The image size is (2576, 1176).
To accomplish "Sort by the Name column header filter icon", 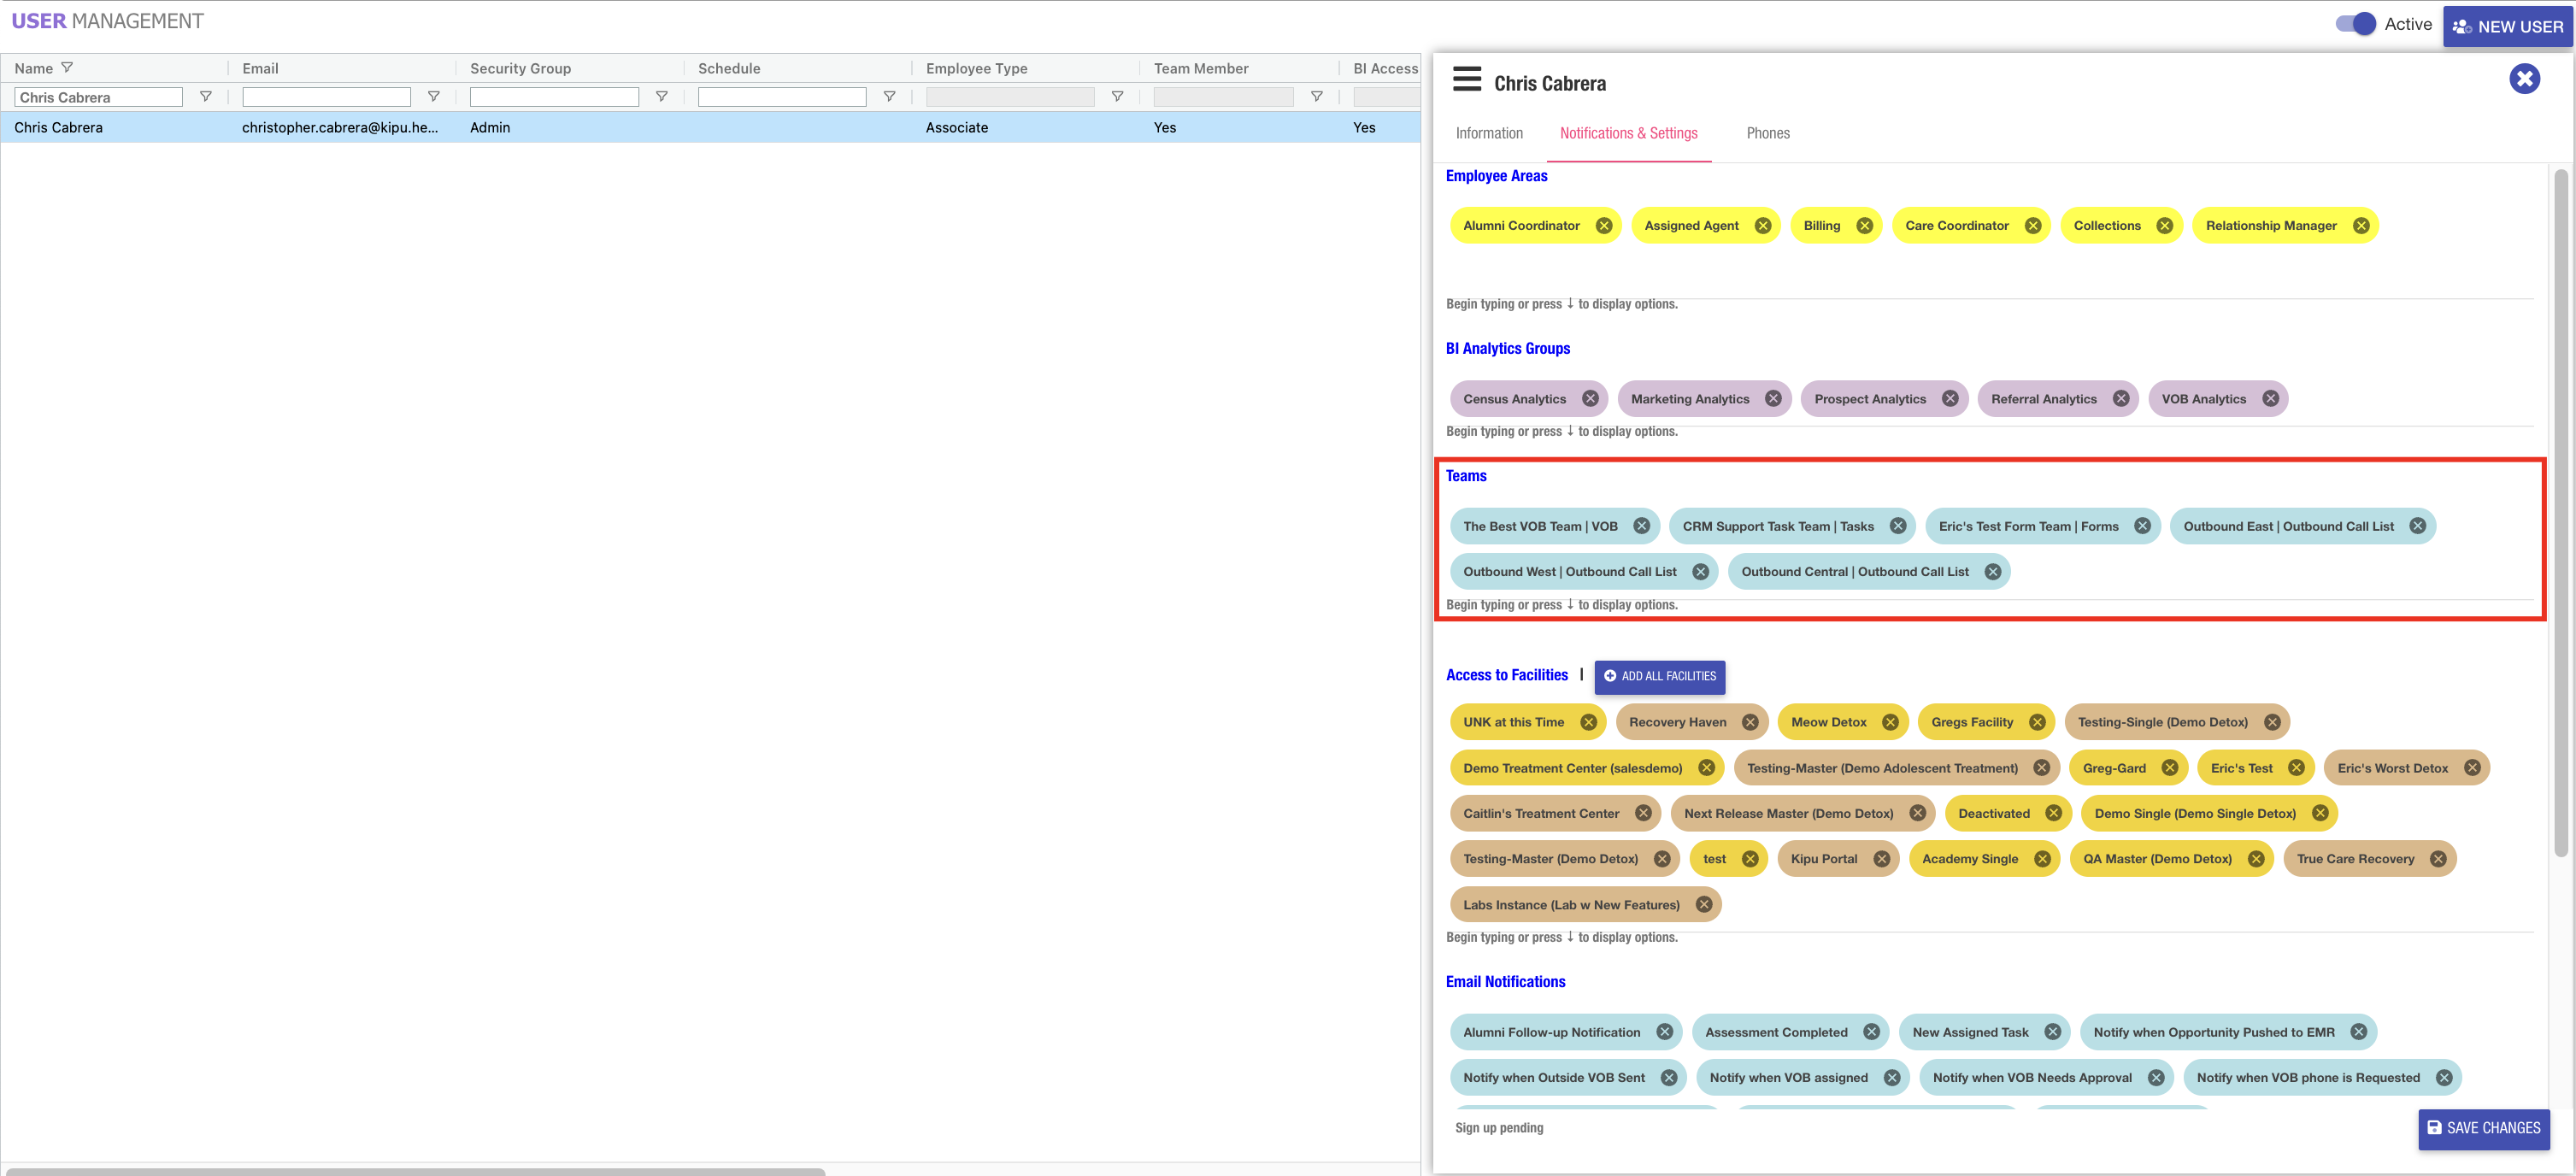I will click(x=67, y=68).
